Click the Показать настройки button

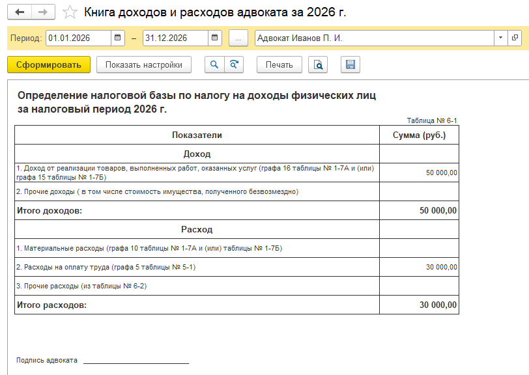(143, 64)
